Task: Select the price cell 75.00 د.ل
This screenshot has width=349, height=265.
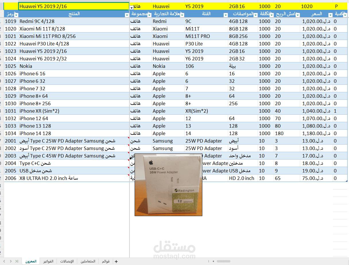Action: (317, 178)
